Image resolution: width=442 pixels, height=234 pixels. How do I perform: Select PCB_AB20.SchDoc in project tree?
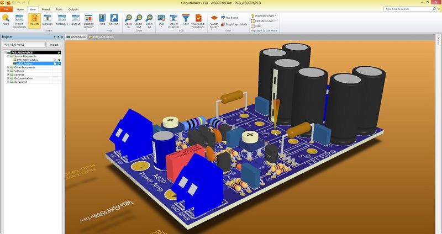click(27, 60)
